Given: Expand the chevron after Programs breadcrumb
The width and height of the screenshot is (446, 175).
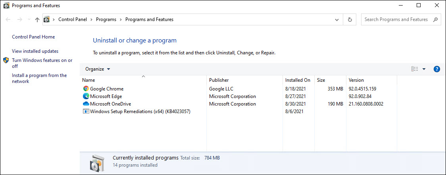Looking at the screenshot, I should pos(121,19).
